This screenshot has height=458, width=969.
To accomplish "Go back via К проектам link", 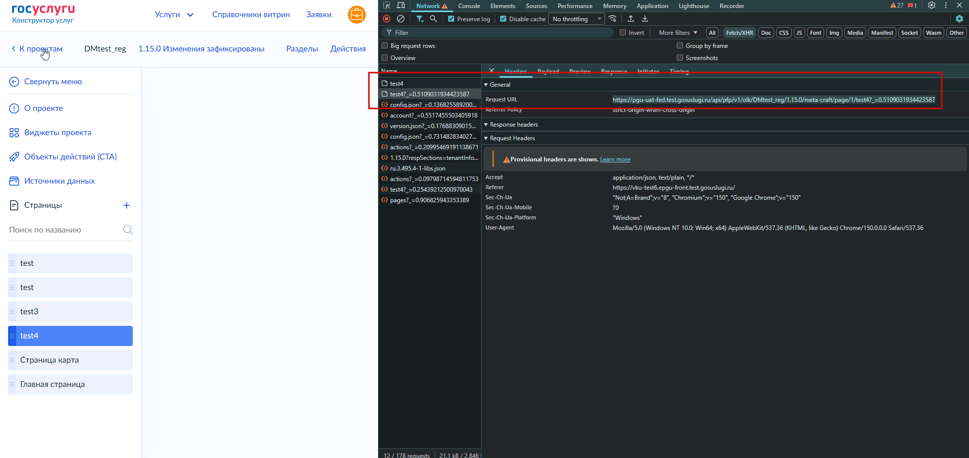I will tap(37, 49).
